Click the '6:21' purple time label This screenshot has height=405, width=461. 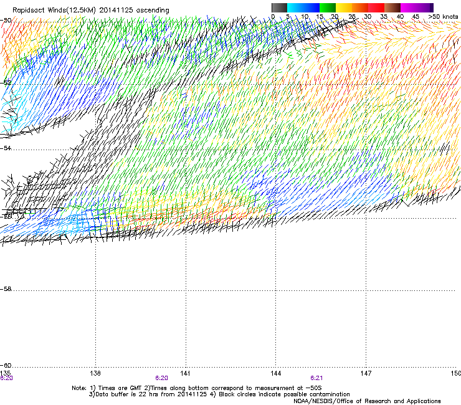pos(316,378)
